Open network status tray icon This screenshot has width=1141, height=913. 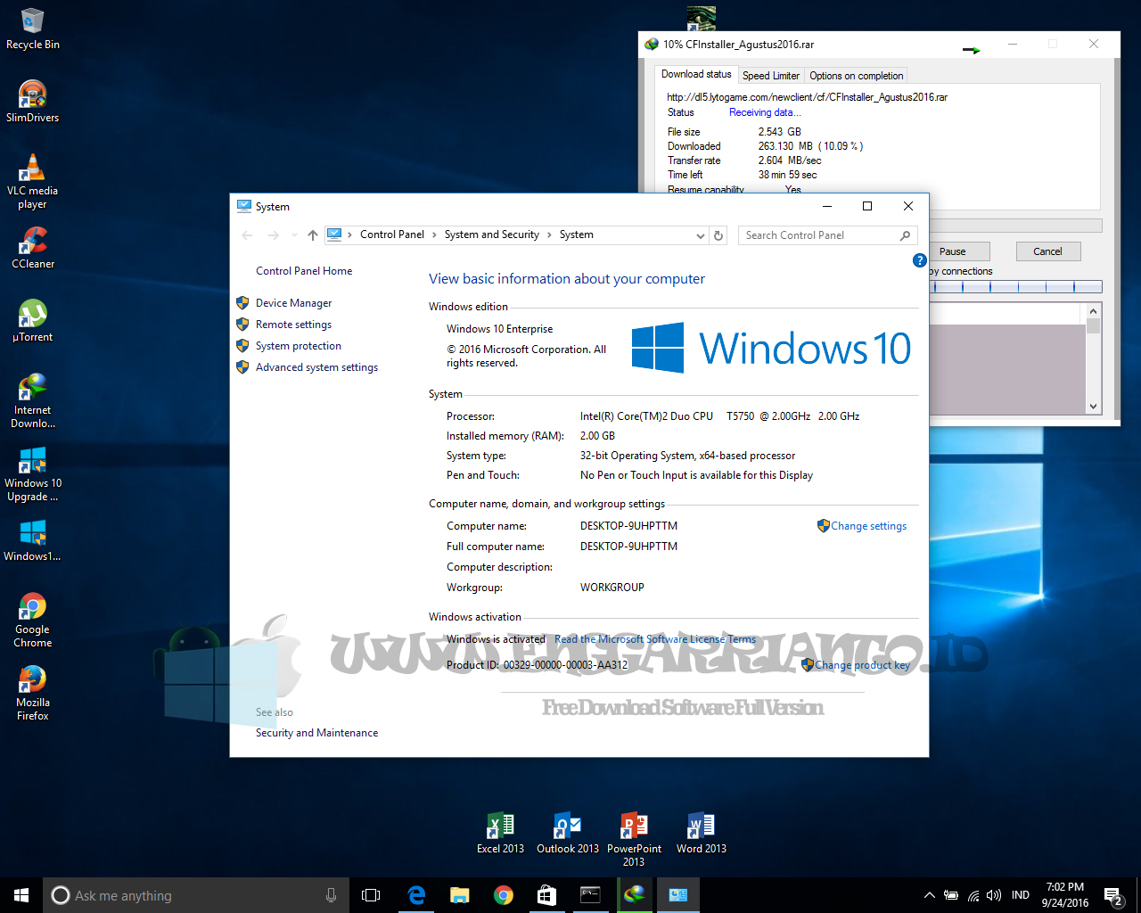(x=973, y=895)
